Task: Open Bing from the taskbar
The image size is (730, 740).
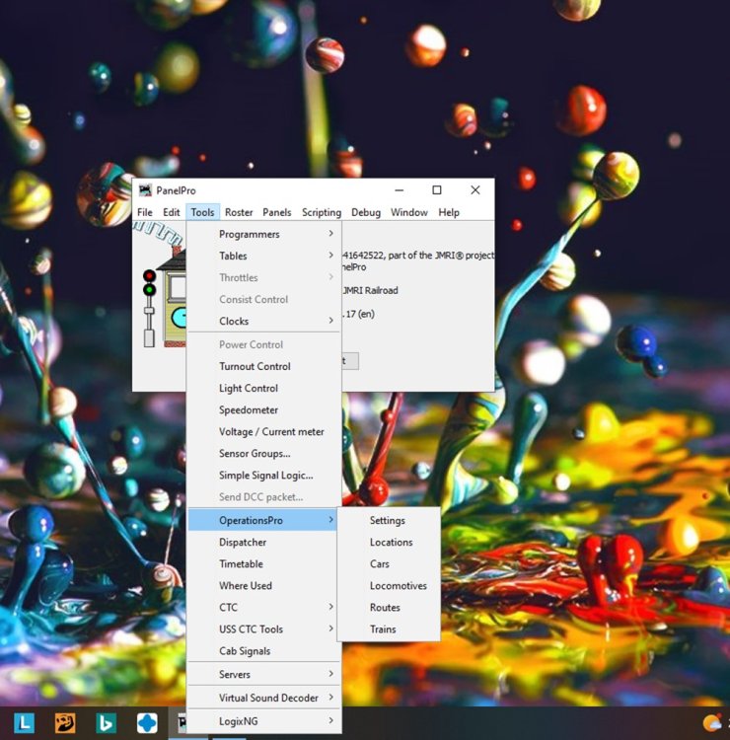Action: click(106, 723)
